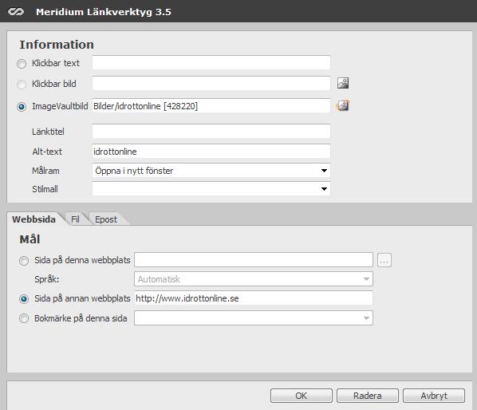Select Sida på annan webbplats radio button
This screenshot has width=477, height=410.
[x=24, y=299]
